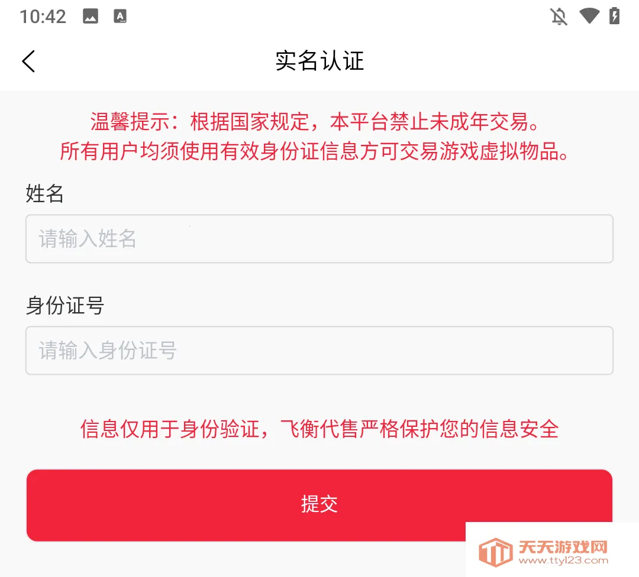The width and height of the screenshot is (639, 577).
Task: Tap the 温馨提示 red warning notice
Action: coord(315,121)
